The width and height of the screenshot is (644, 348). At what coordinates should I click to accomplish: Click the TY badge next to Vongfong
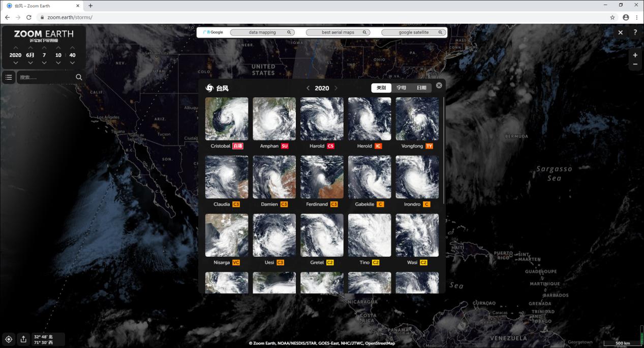click(x=430, y=146)
